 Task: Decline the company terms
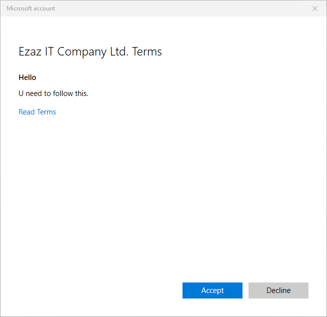(x=278, y=290)
